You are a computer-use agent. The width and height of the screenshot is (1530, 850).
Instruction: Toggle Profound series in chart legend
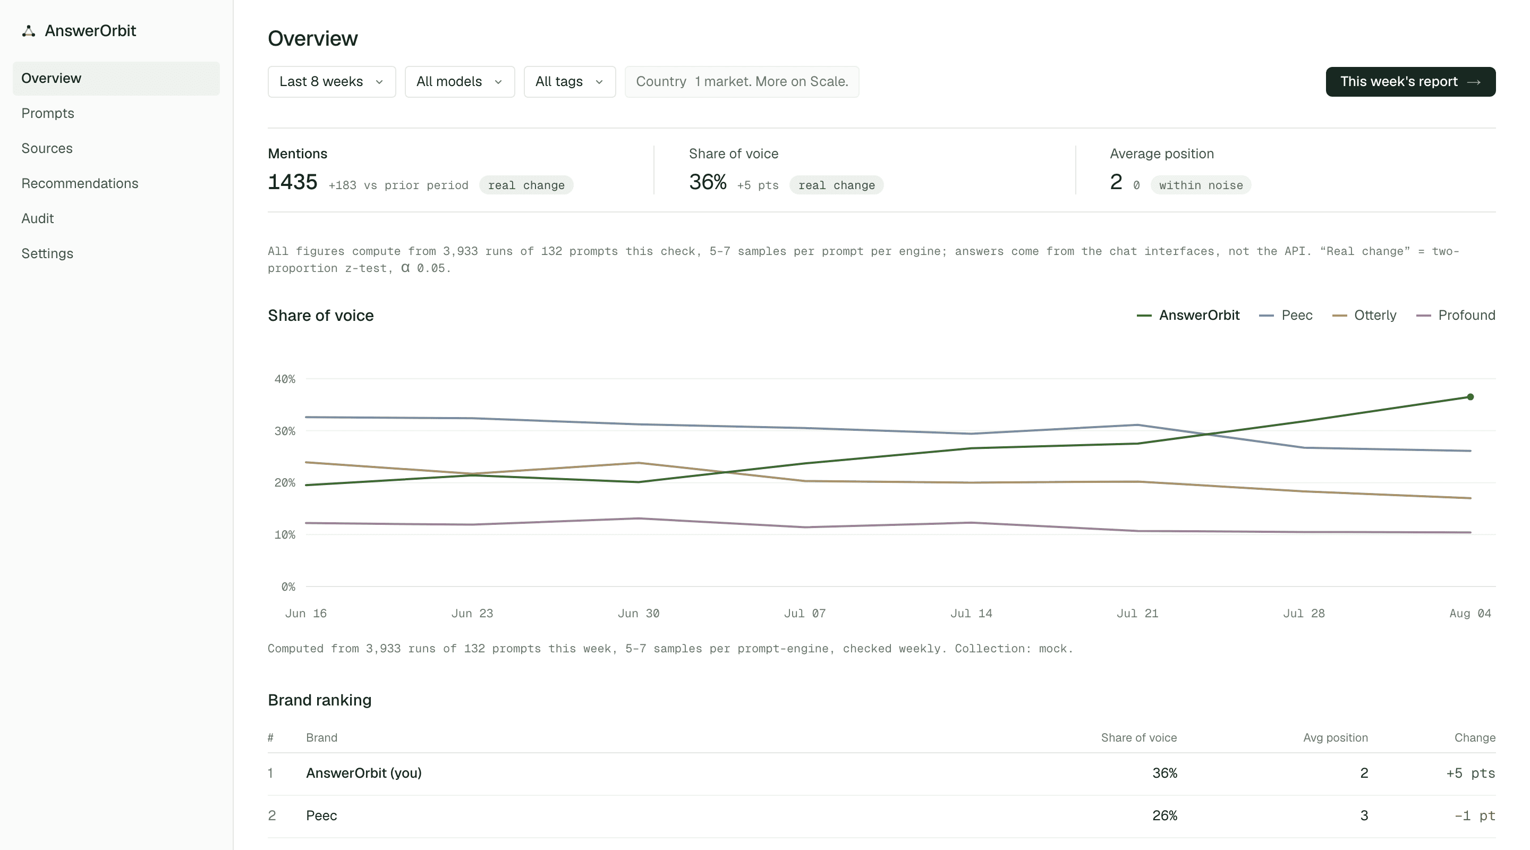(x=1456, y=316)
